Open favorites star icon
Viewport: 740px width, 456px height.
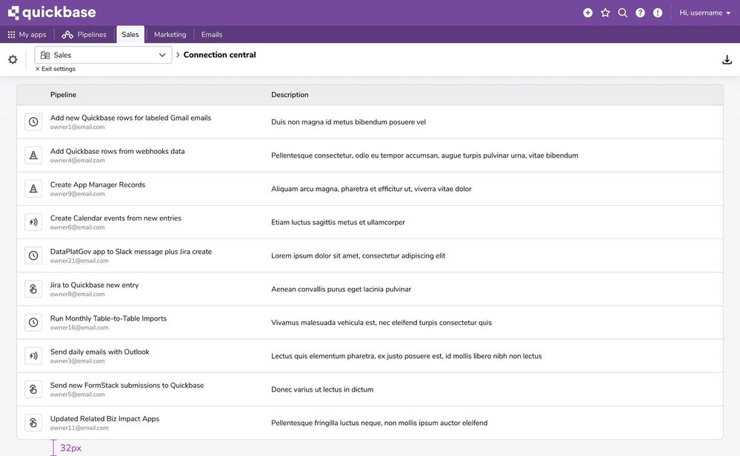(605, 13)
